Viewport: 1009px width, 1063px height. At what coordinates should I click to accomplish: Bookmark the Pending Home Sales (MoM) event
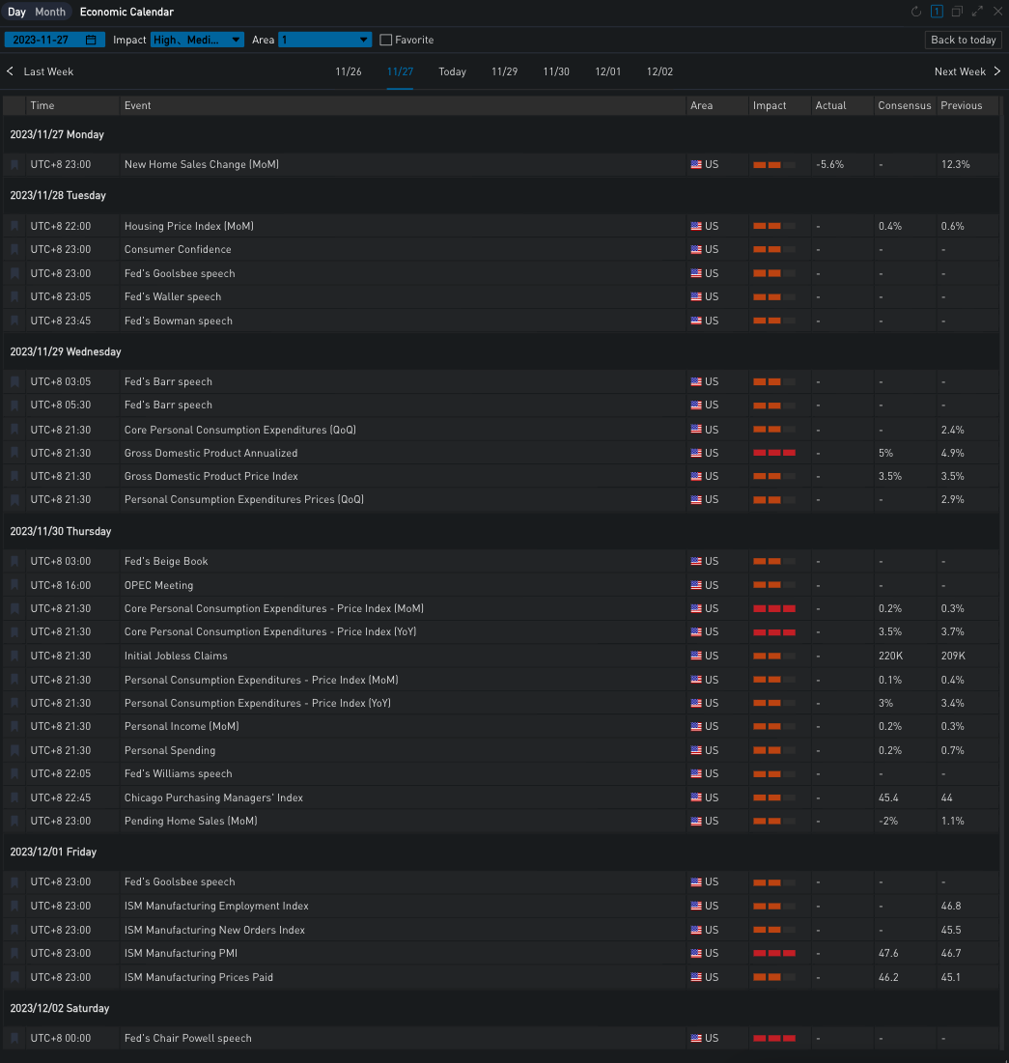(x=14, y=821)
